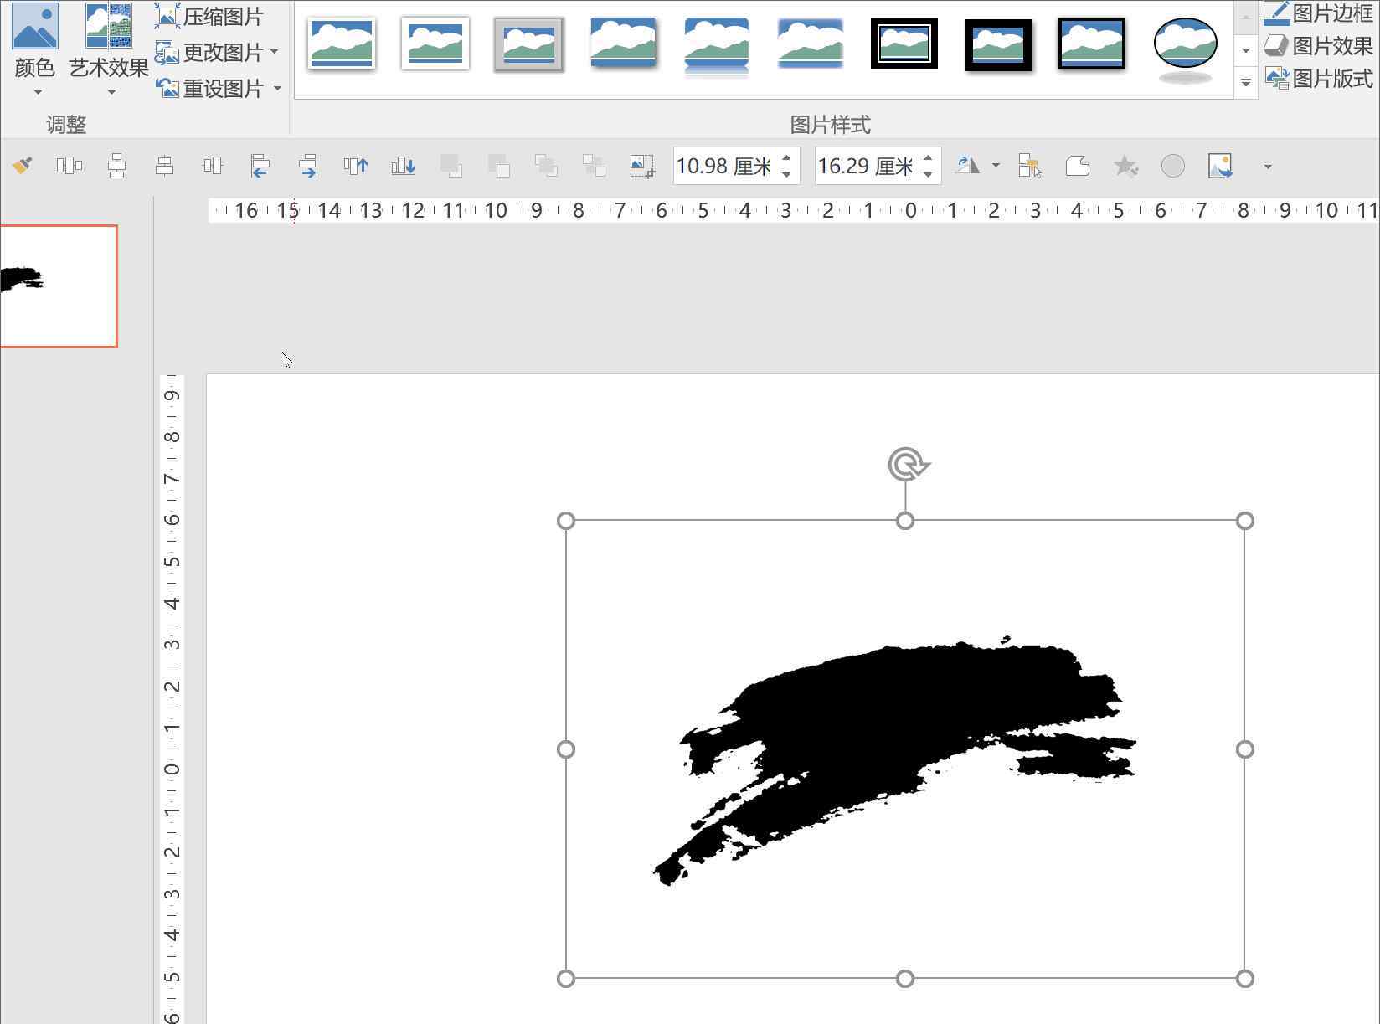The image size is (1380, 1024).
Task: Click the rotation handle above the picture
Action: 907,464
